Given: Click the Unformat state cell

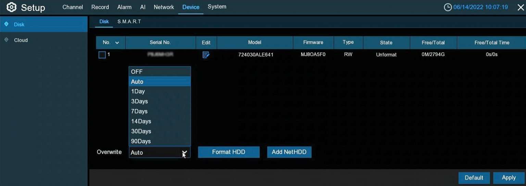Looking at the screenshot, I should pyautogui.click(x=386, y=55).
